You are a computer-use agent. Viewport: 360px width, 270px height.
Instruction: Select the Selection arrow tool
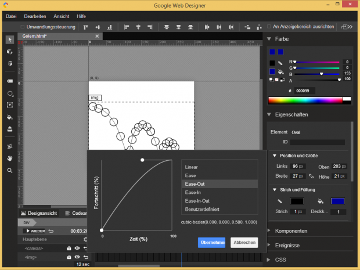10,39
